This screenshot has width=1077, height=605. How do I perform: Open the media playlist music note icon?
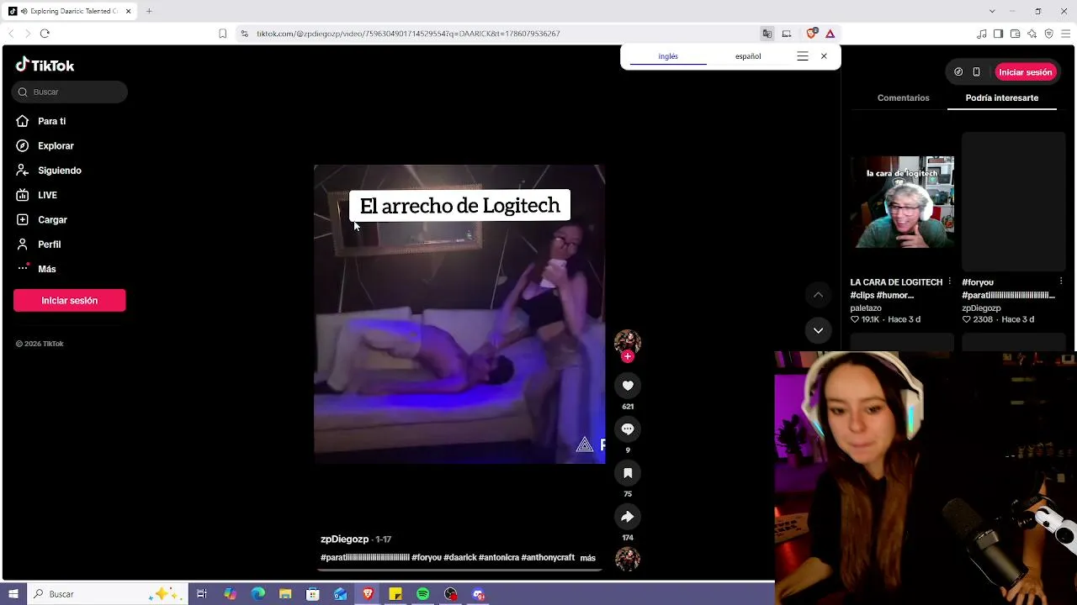(x=982, y=34)
